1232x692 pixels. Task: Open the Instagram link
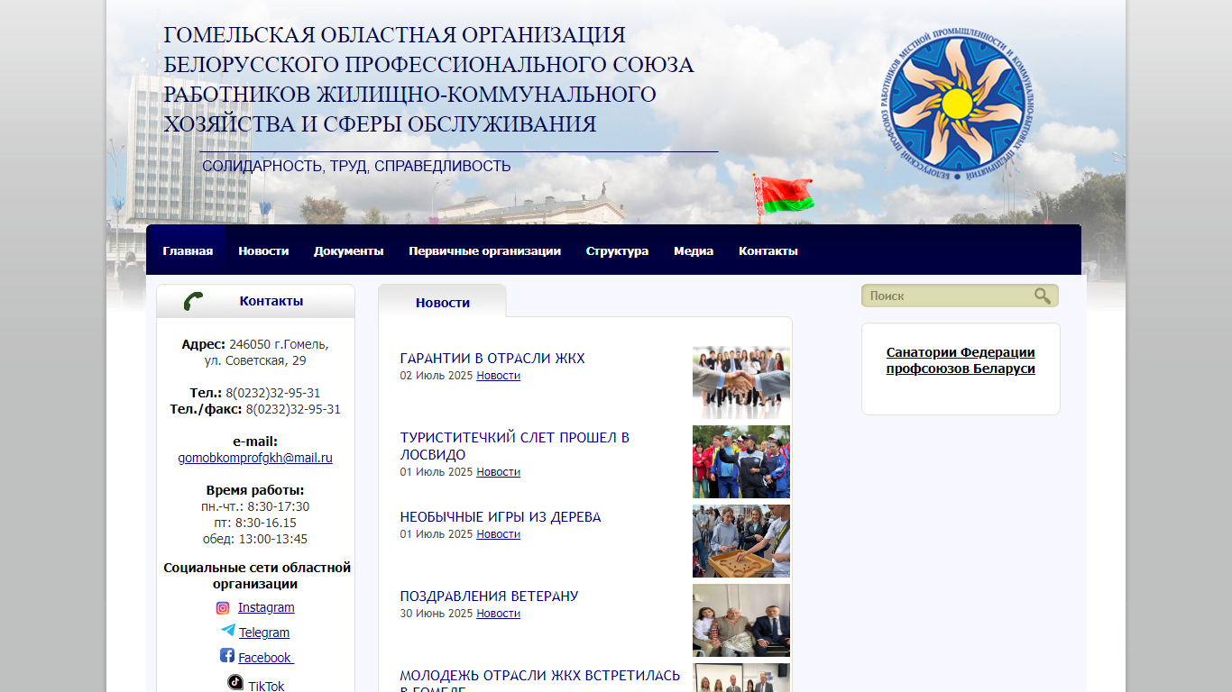tap(266, 607)
